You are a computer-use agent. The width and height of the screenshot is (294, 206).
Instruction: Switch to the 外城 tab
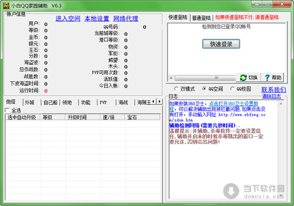(32, 103)
